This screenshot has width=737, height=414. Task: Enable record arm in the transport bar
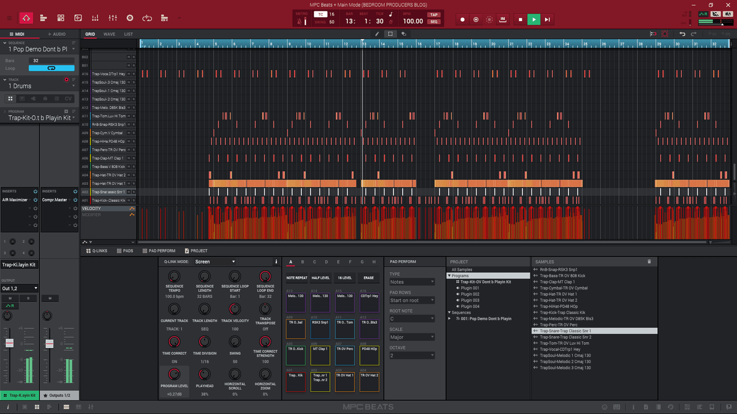coord(462,19)
